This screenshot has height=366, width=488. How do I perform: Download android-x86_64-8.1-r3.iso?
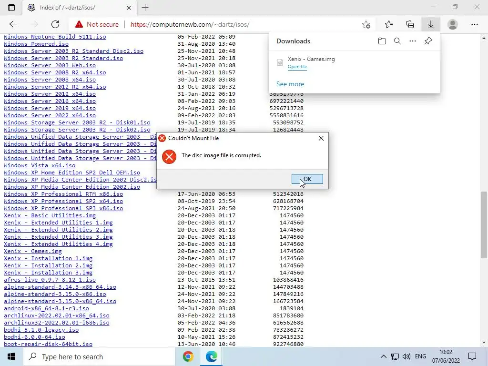(46, 309)
